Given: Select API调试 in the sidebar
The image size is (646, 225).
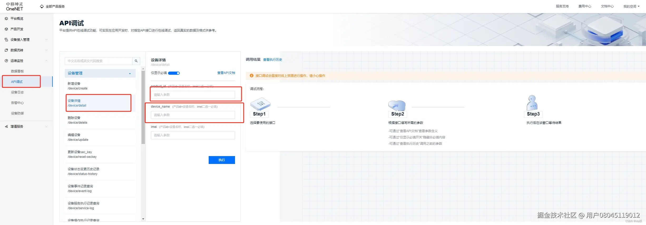Looking at the screenshot, I should [x=17, y=82].
